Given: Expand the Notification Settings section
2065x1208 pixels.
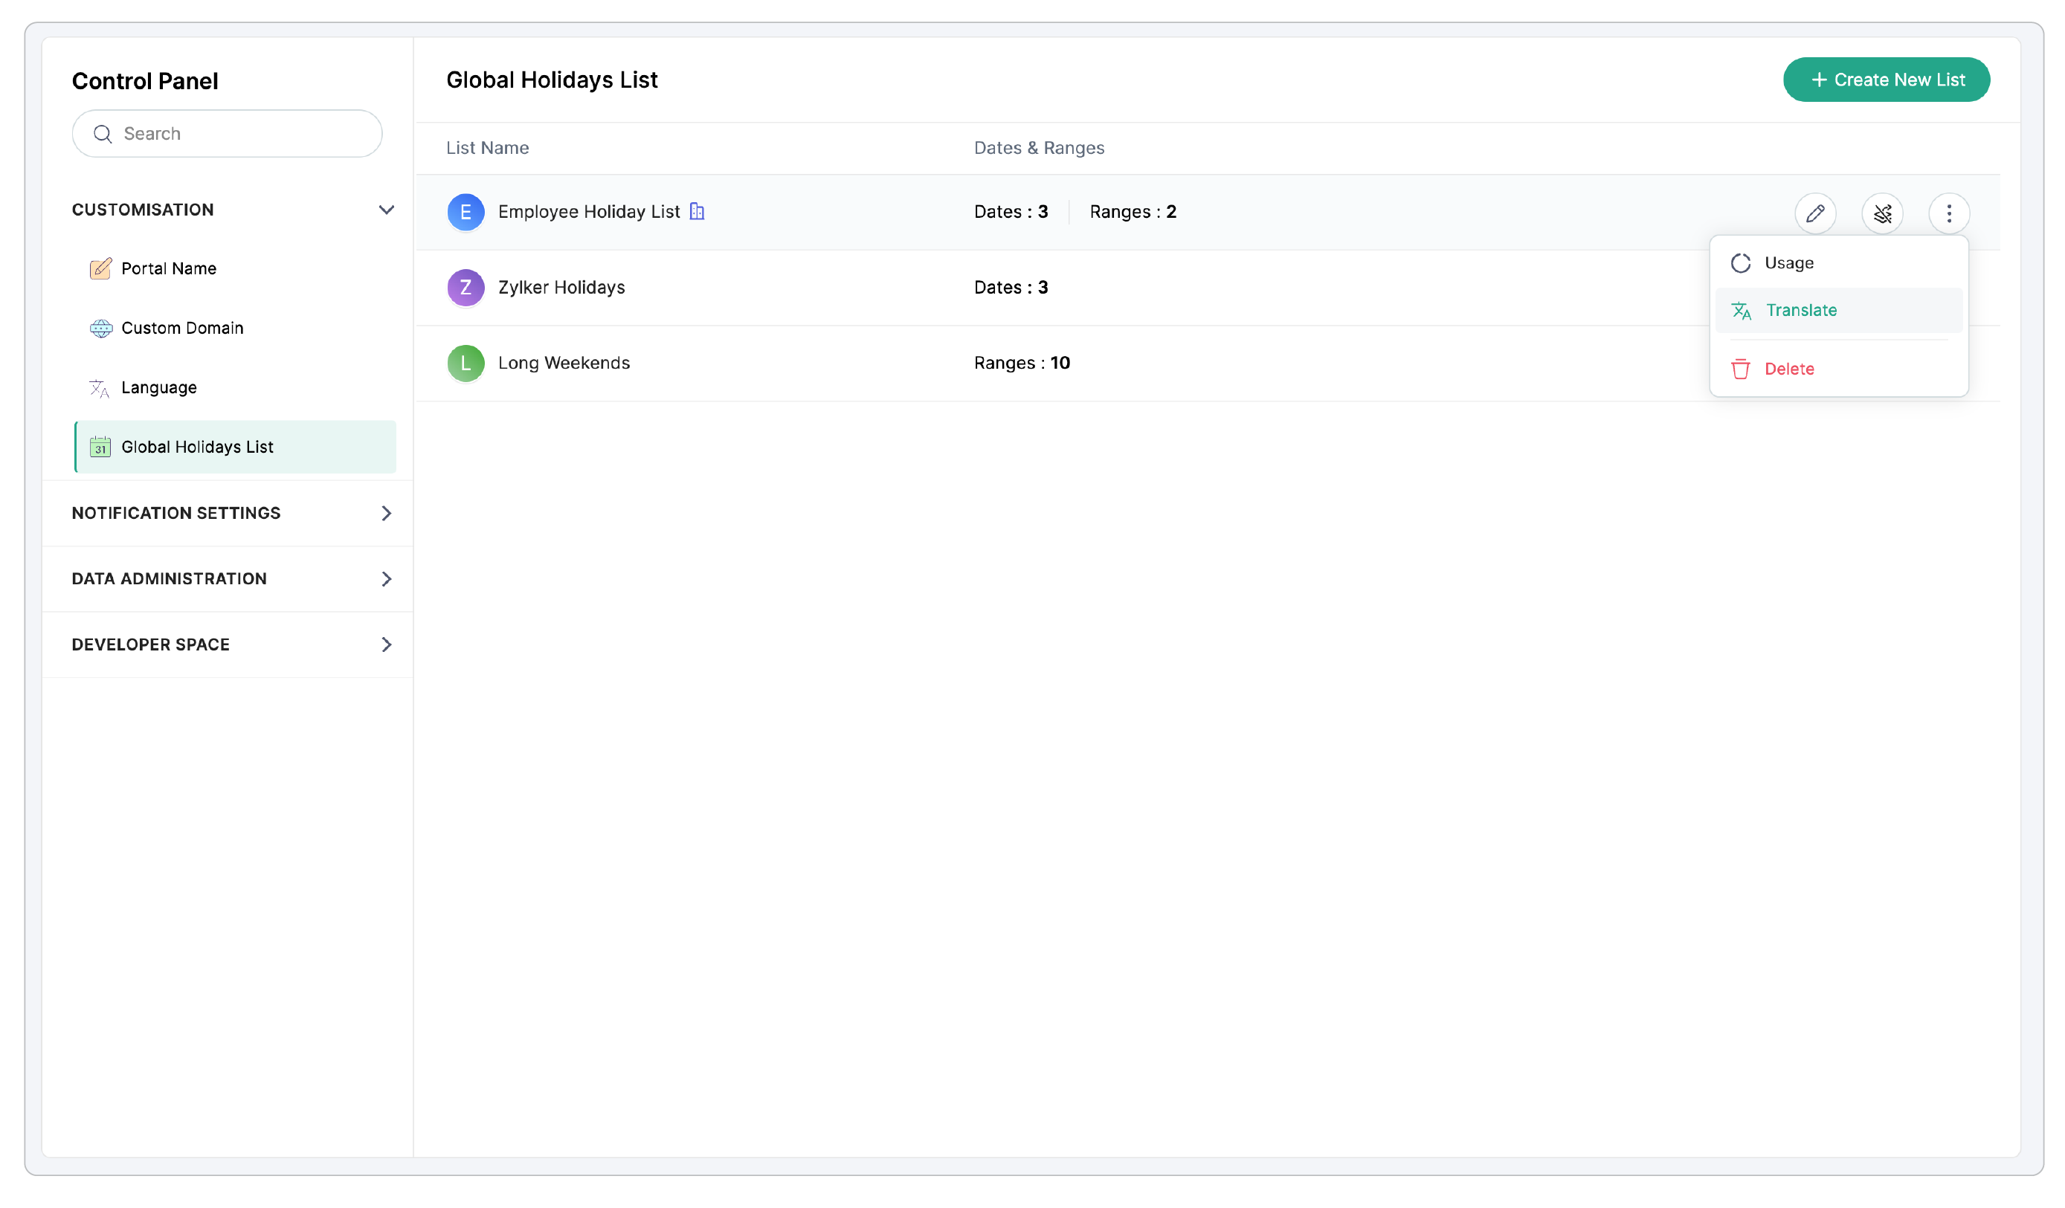Looking at the screenshot, I should coord(386,513).
